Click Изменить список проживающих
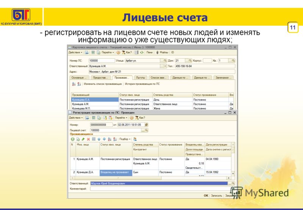The image size is (303, 210). click(x=103, y=84)
